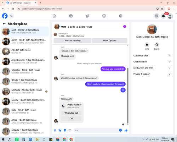This screenshot has width=177, height=142.
Task: Open conversation information purple icon
Action: coord(125,27)
